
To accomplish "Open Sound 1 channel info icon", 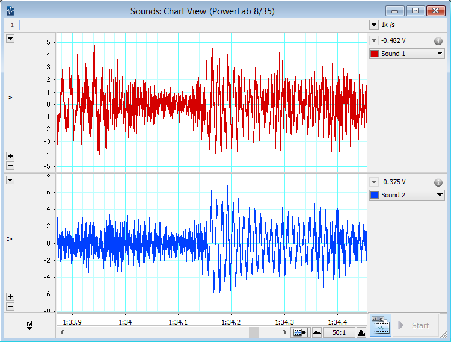I will point(438,41).
